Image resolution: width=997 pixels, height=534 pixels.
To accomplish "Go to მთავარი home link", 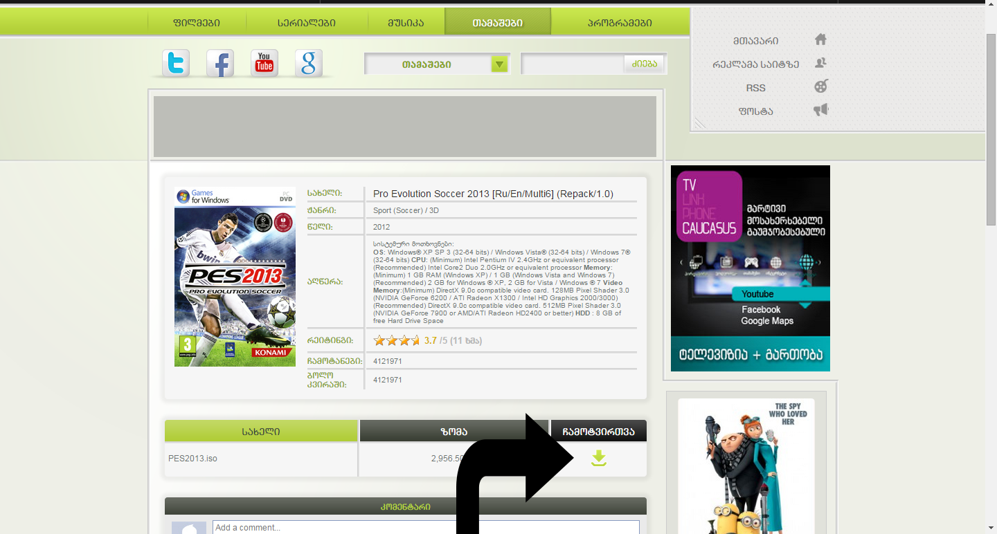I will (755, 41).
